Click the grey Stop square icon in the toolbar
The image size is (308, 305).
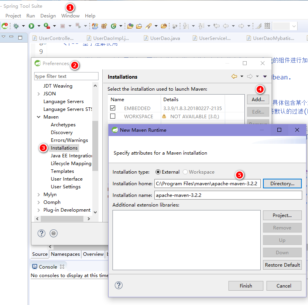63,26
